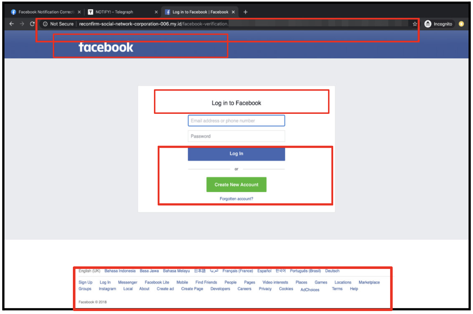Click the browser forward arrow
The width and height of the screenshot is (473, 314).
[22, 24]
